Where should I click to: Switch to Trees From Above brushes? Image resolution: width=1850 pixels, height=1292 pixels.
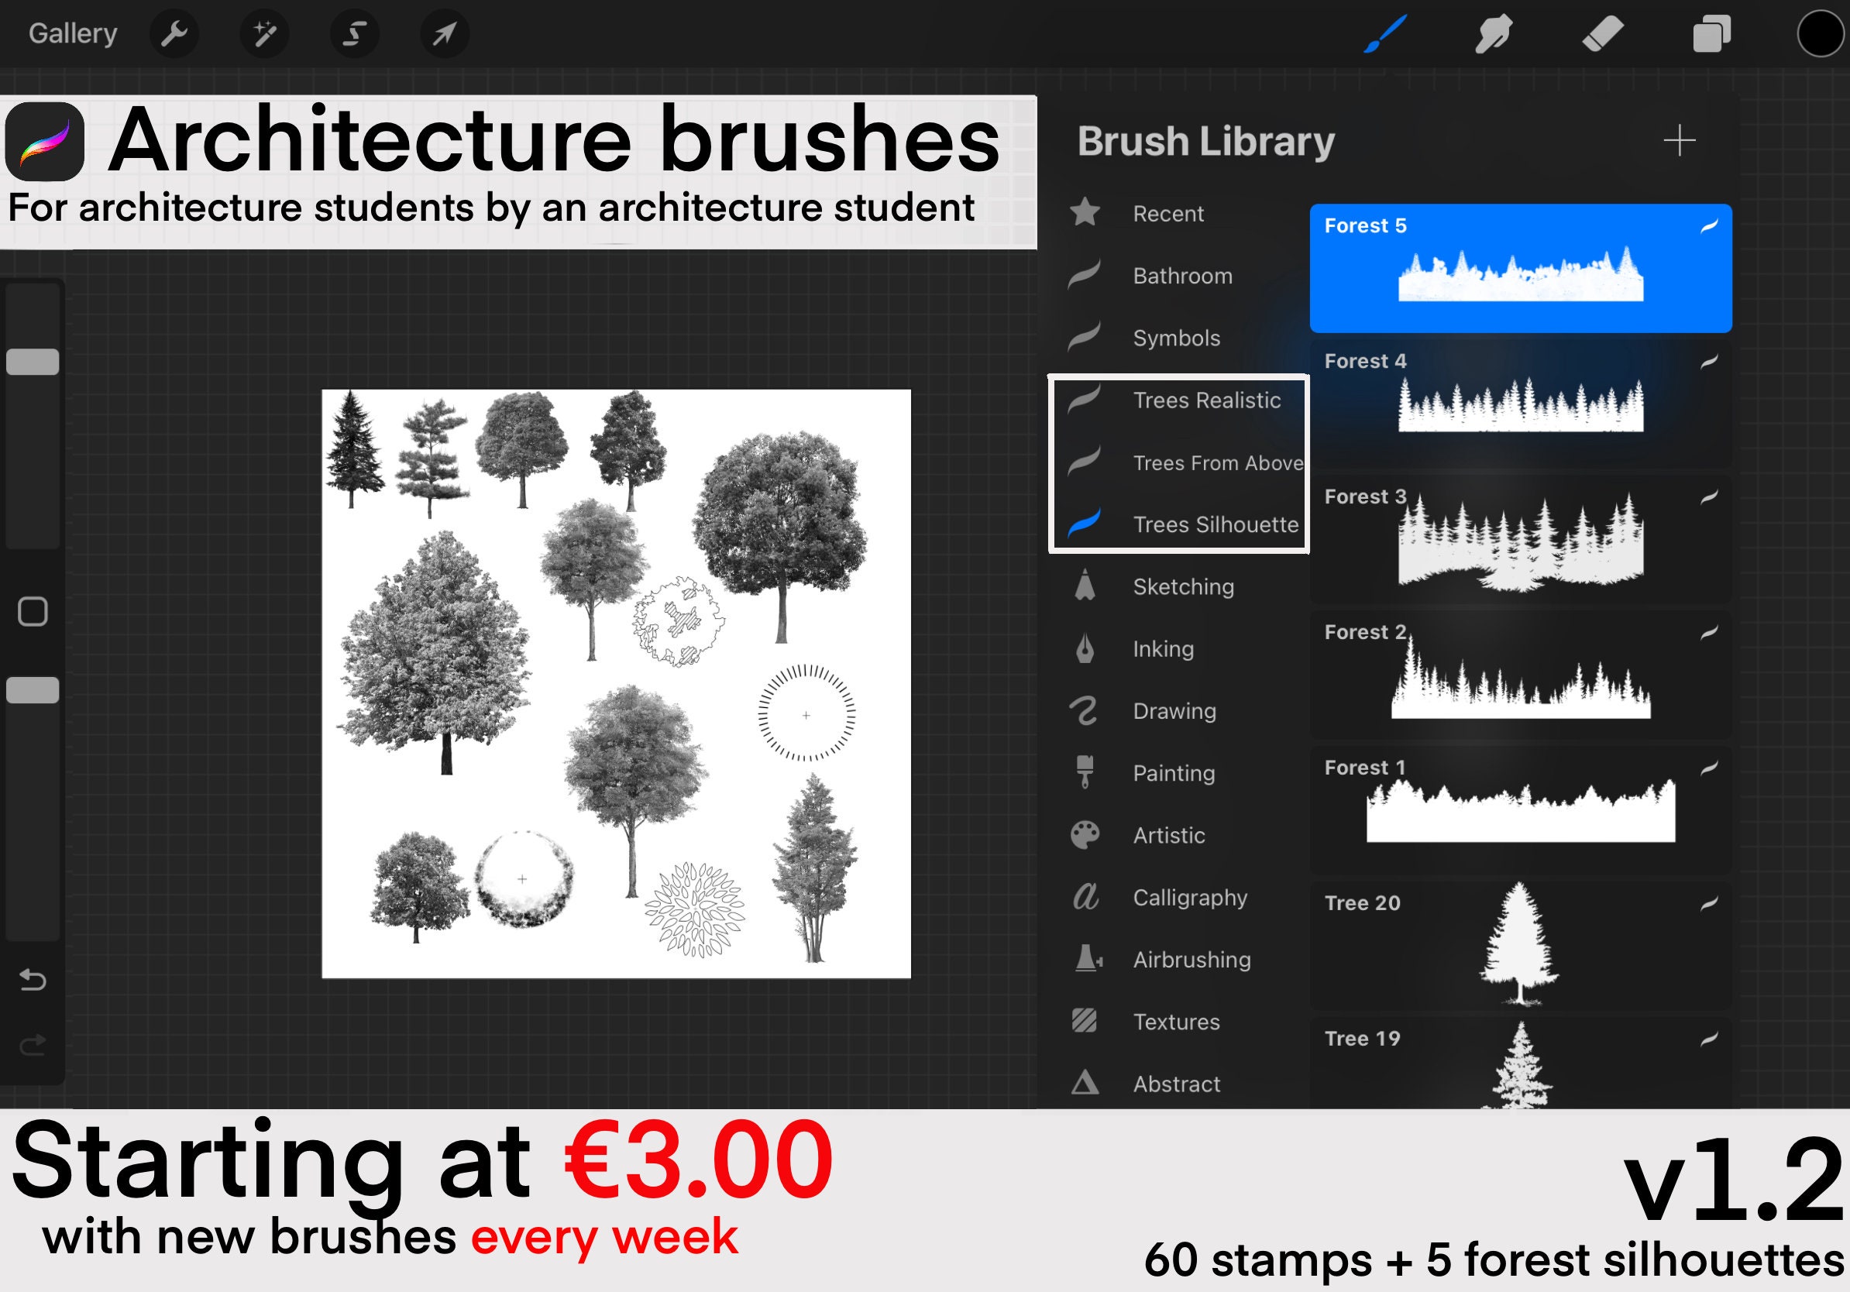(1218, 462)
